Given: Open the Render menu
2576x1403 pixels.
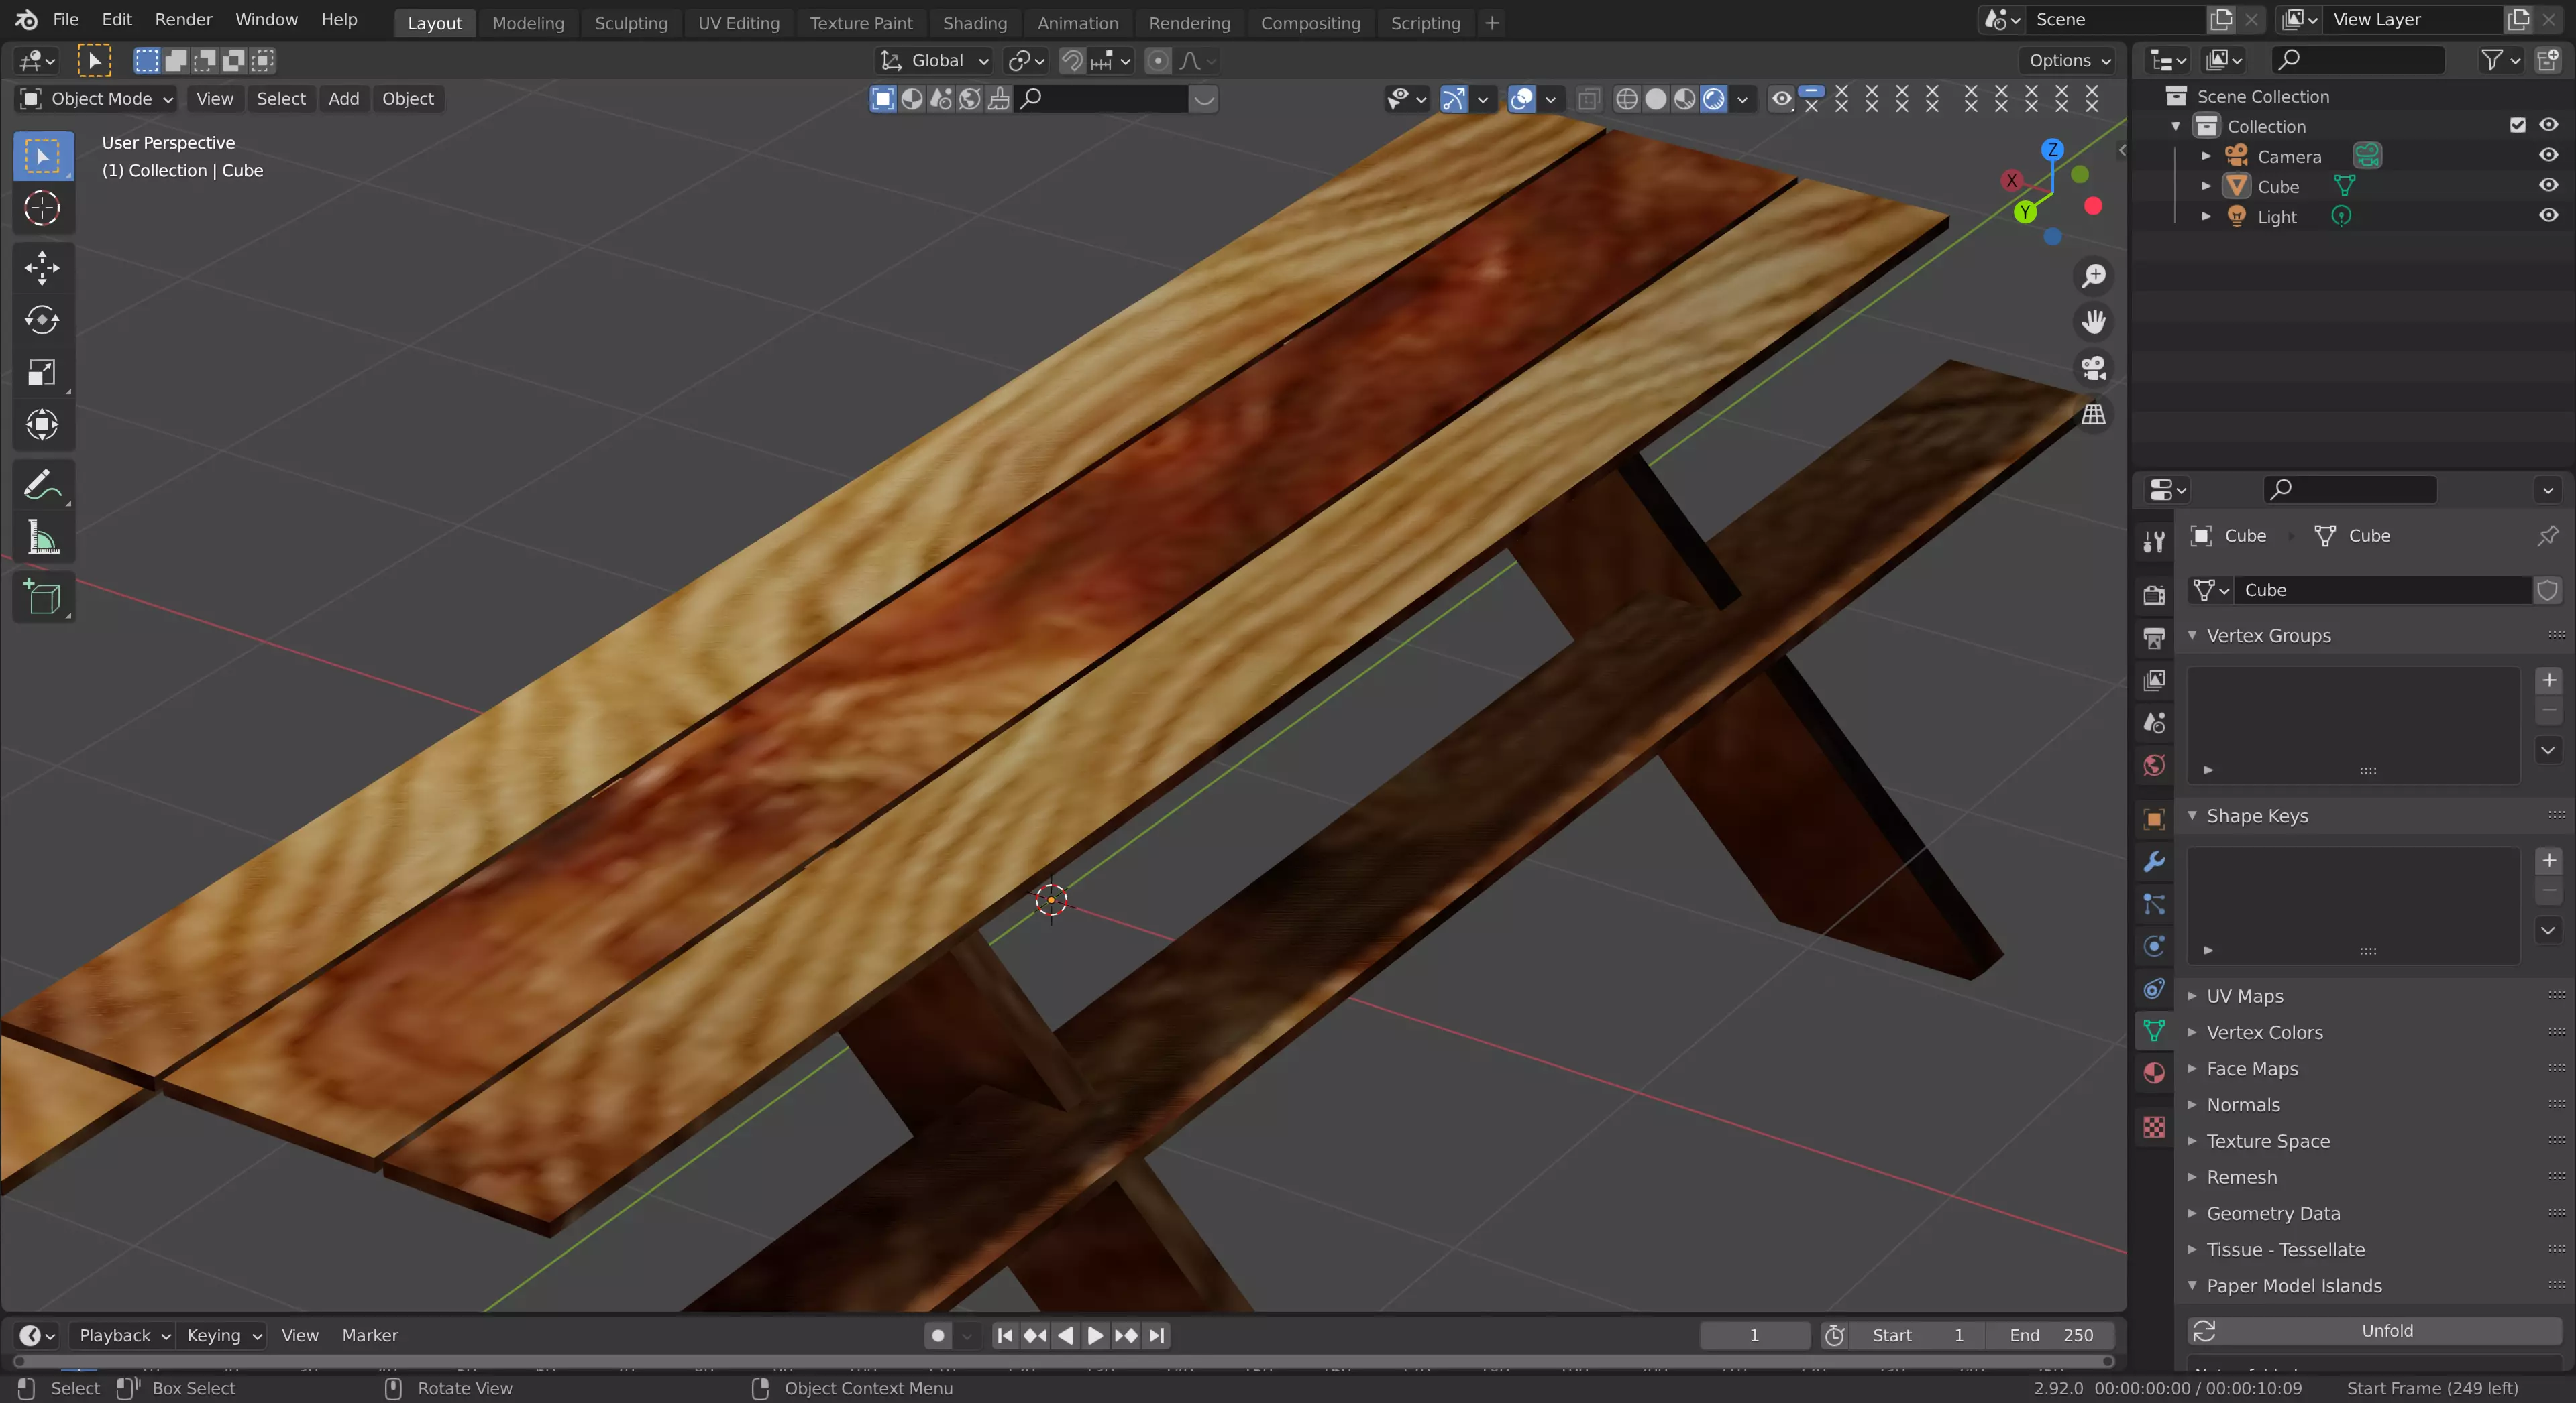Looking at the screenshot, I should (x=183, y=20).
